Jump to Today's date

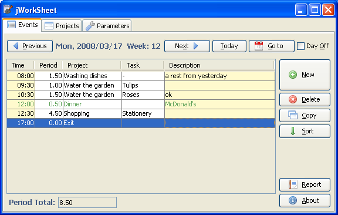(x=229, y=46)
